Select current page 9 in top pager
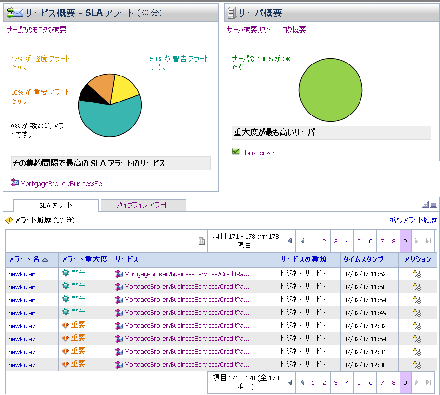This screenshot has width=440, height=395. tap(405, 241)
